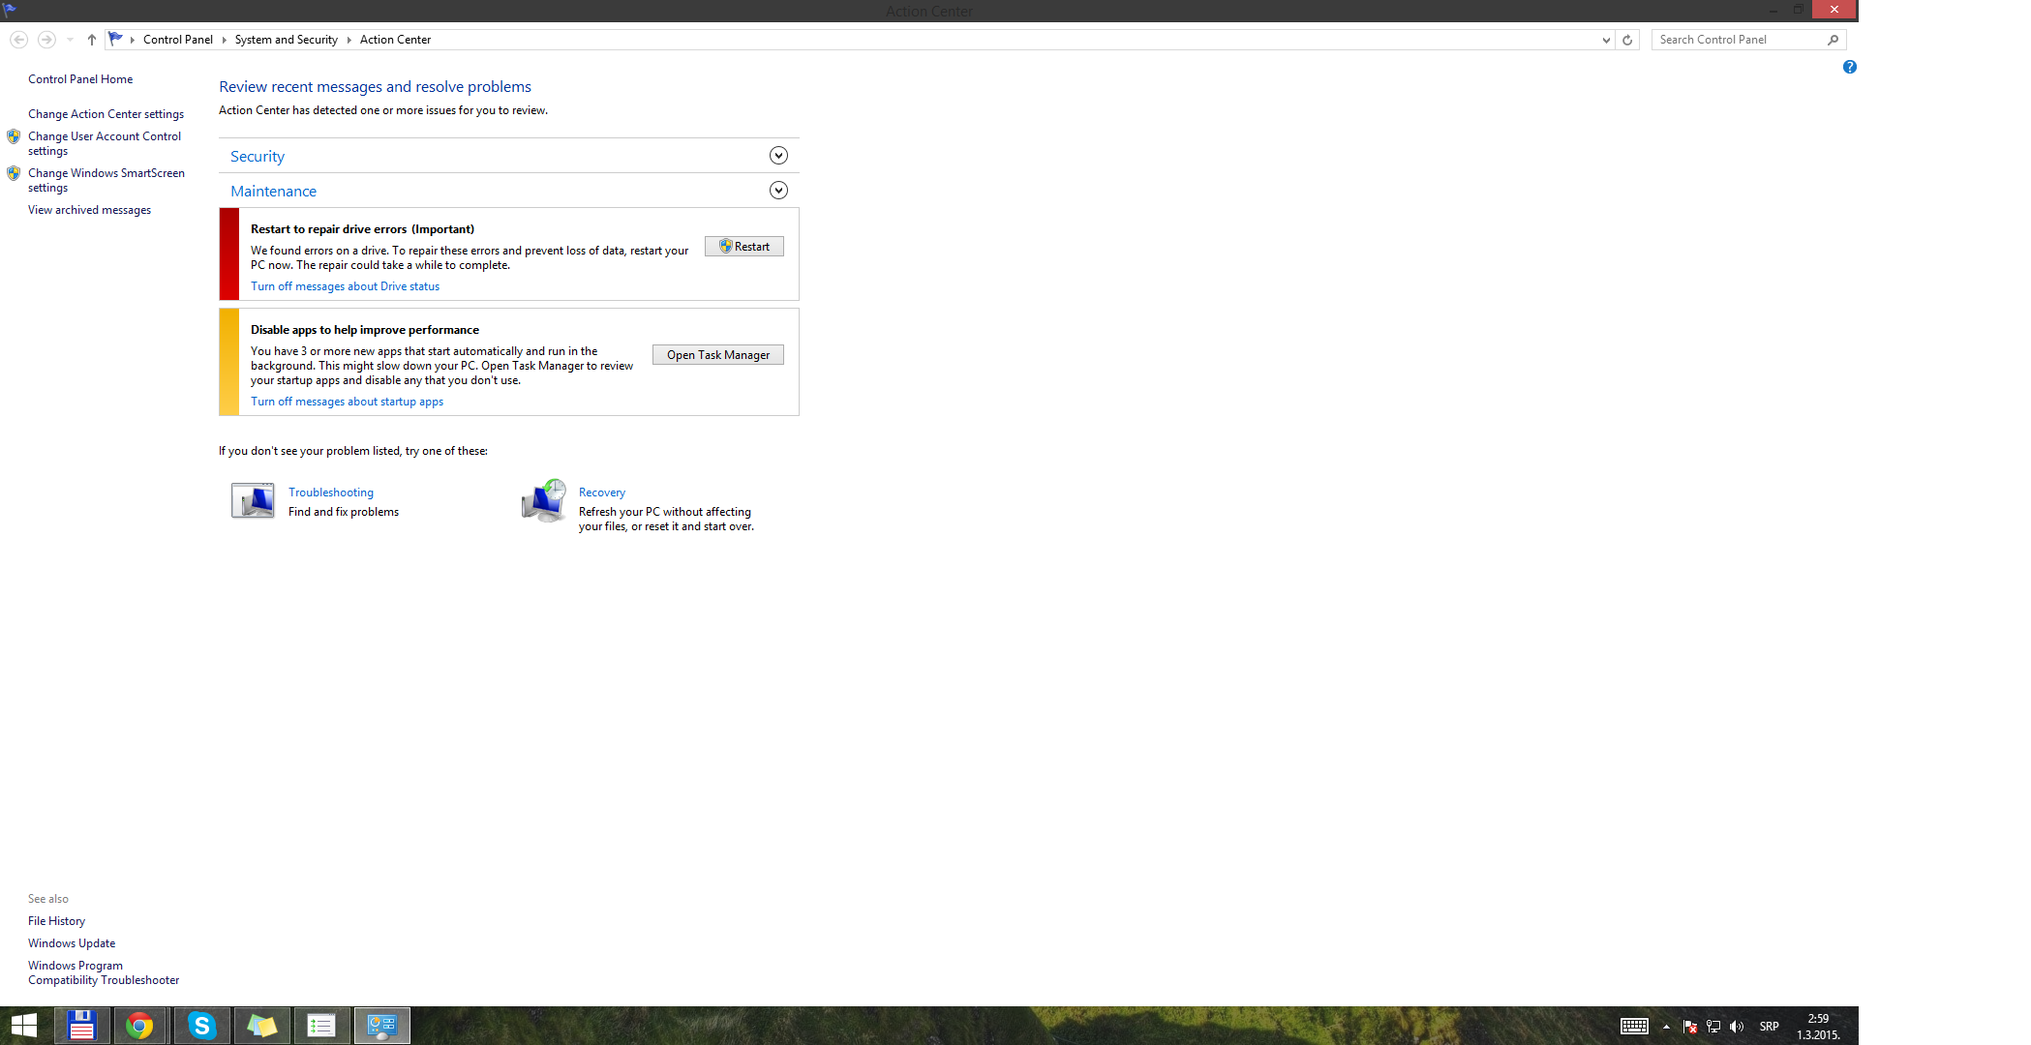The height and width of the screenshot is (1045, 2031).
Task: Click the Open Task Manager button
Action: 717,355
